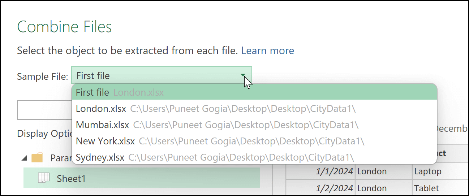Screen dimensions: 469x196
Task: Select New York.xlsx in the dropdown list
Action: point(105,141)
